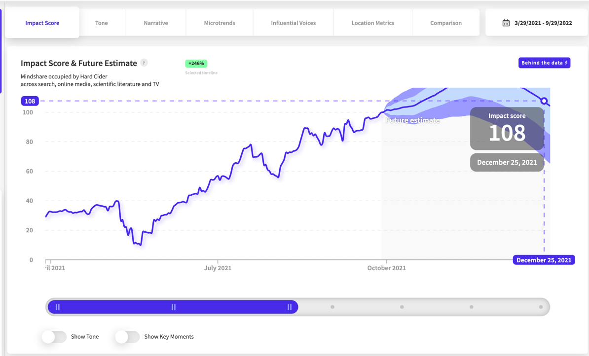Click the circular data point marker on the chart line
Viewport: 589px width, 356px height.
544,101
